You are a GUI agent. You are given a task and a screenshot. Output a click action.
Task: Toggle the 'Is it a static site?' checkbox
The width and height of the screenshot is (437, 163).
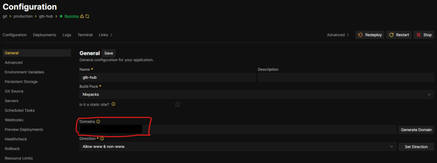click(x=178, y=105)
